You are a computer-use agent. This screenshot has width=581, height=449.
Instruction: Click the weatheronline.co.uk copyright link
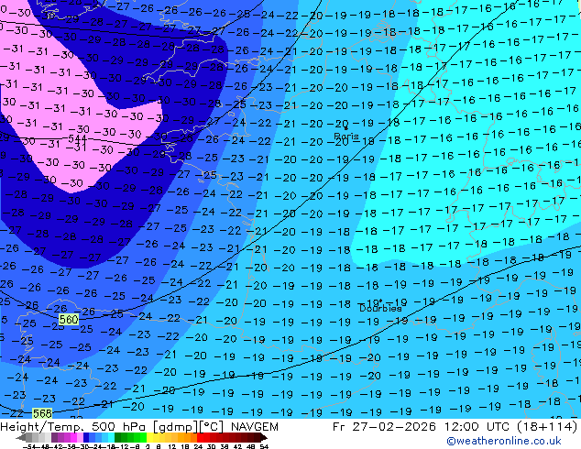(503, 441)
